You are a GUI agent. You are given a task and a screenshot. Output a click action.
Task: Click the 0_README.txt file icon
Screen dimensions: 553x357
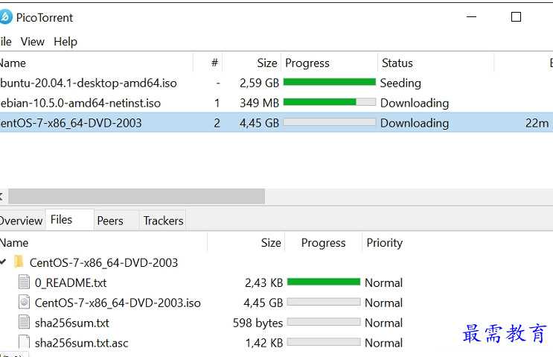[x=25, y=282]
